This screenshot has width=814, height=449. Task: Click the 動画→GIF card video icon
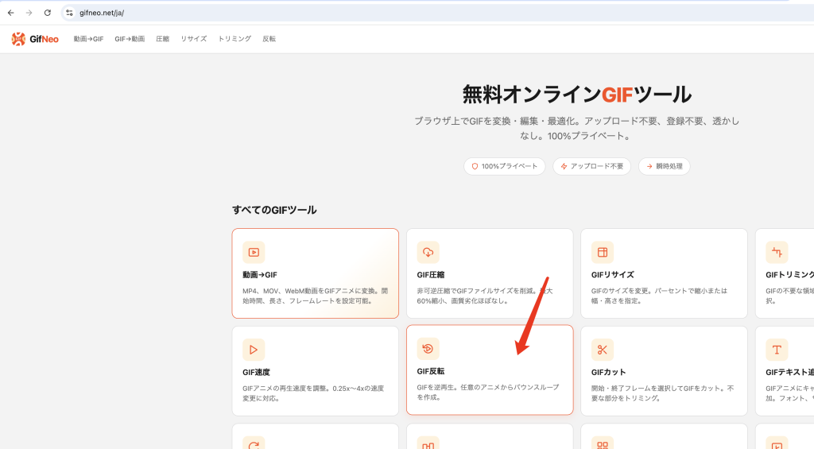[x=254, y=252]
